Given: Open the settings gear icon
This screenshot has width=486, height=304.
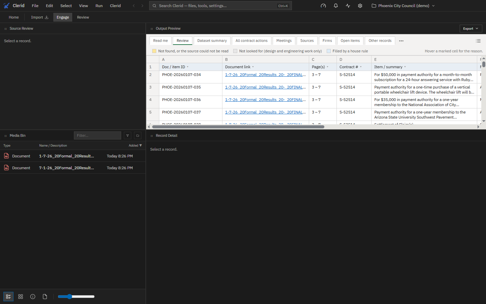Looking at the screenshot, I should pos(360,6).
